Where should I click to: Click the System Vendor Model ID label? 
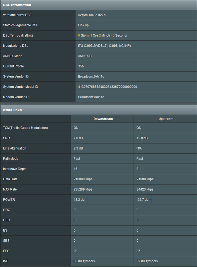(21, 87)
